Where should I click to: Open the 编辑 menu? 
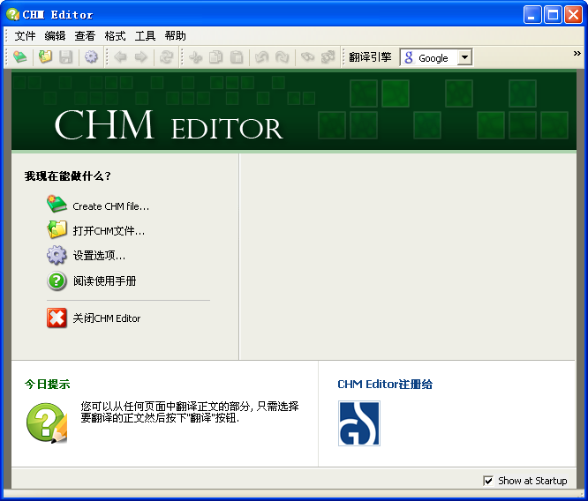(x=55, y=36)
